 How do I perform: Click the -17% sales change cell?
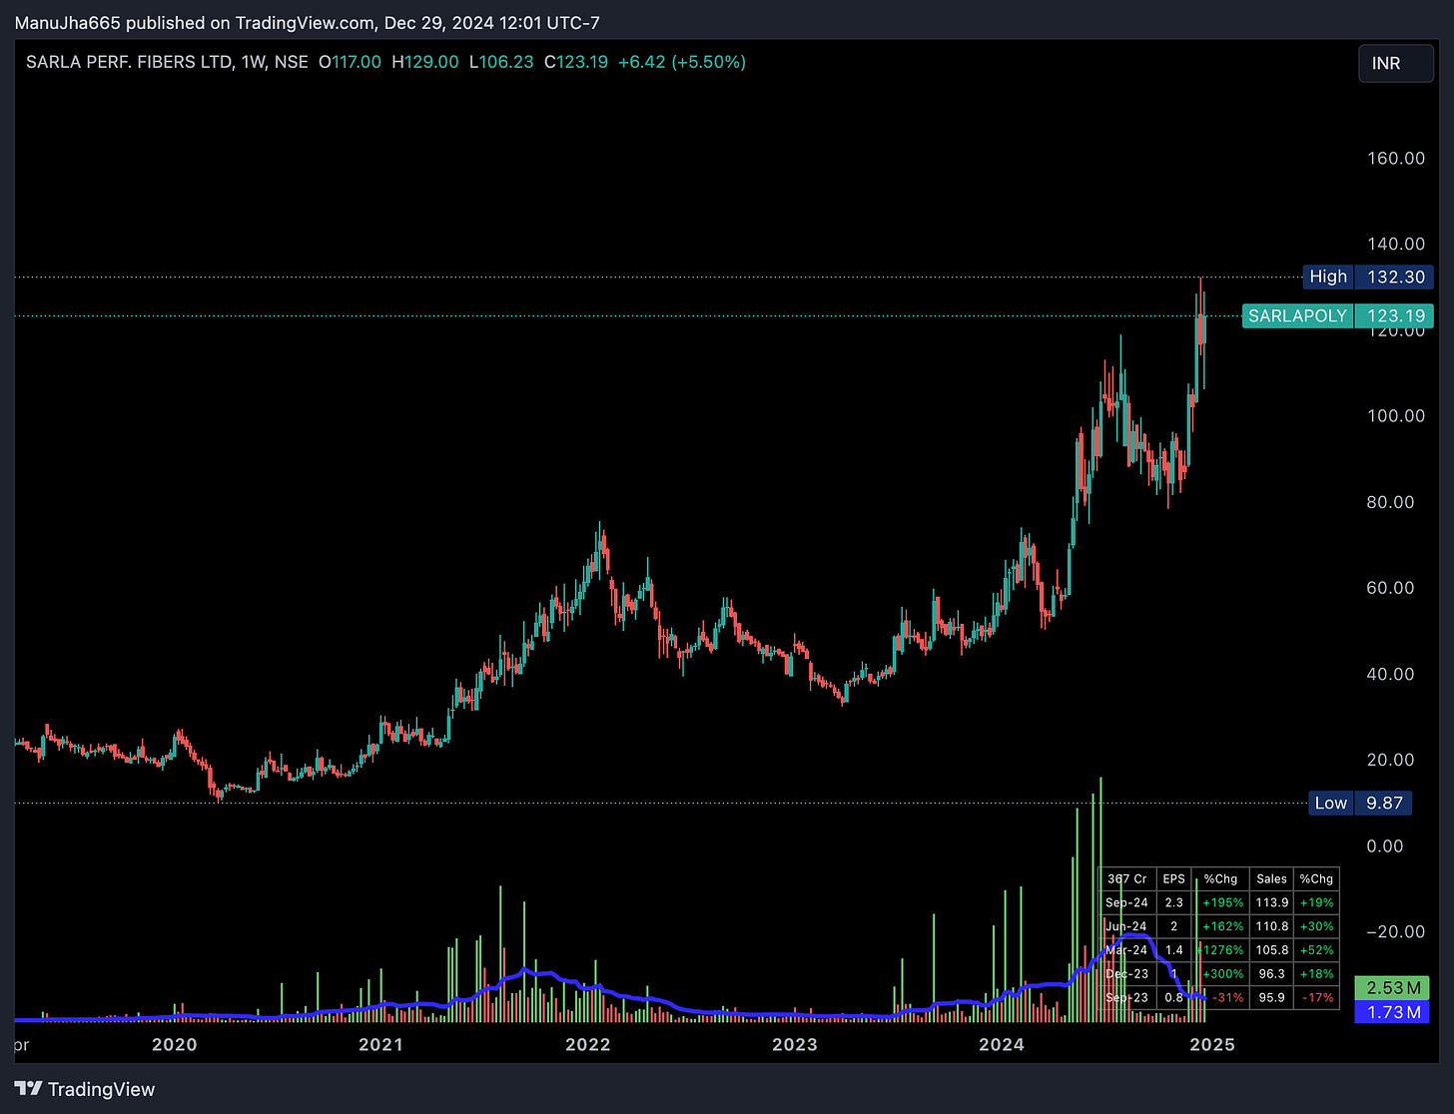pos(1316,997)
